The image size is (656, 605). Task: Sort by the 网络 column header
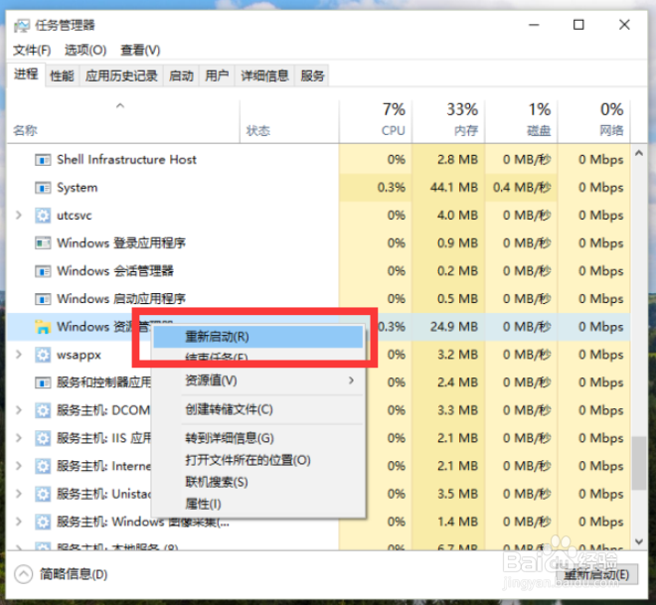pos(594,121)
